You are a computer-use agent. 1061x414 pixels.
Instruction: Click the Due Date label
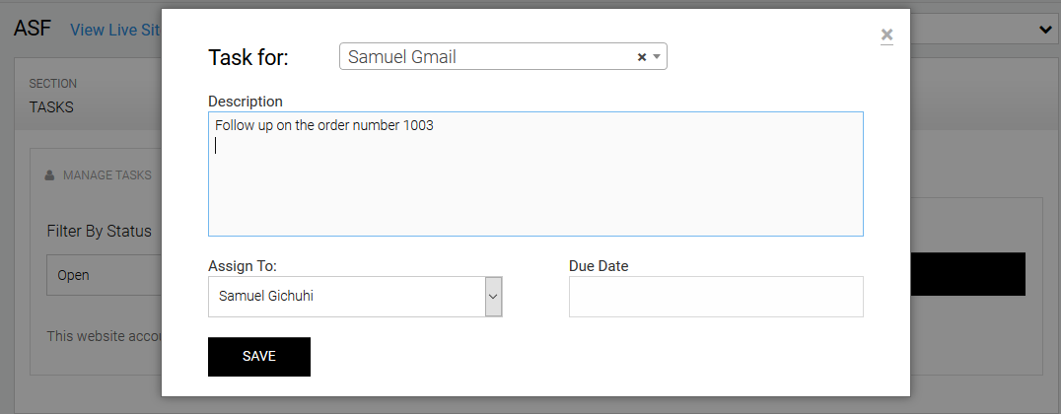click(599, 266)
